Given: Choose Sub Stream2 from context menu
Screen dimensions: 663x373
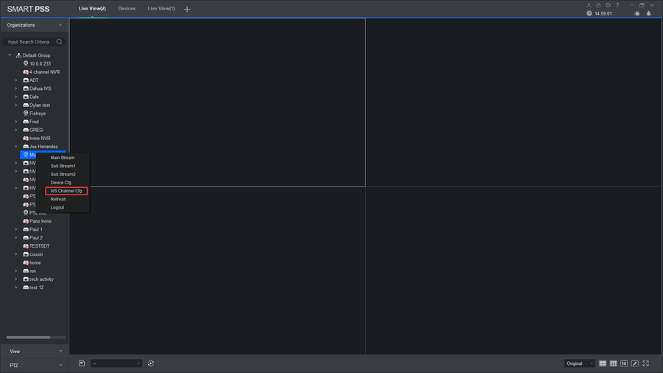Looking at the screenshot, I should click(x=63, y=174).
